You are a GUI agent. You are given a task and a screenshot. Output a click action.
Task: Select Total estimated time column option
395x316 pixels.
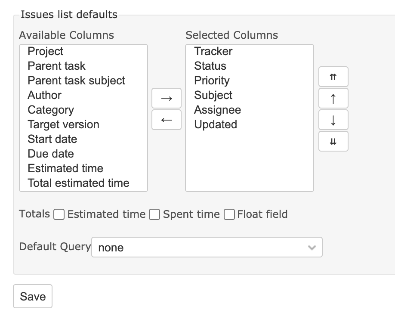(x=78, y=183)
